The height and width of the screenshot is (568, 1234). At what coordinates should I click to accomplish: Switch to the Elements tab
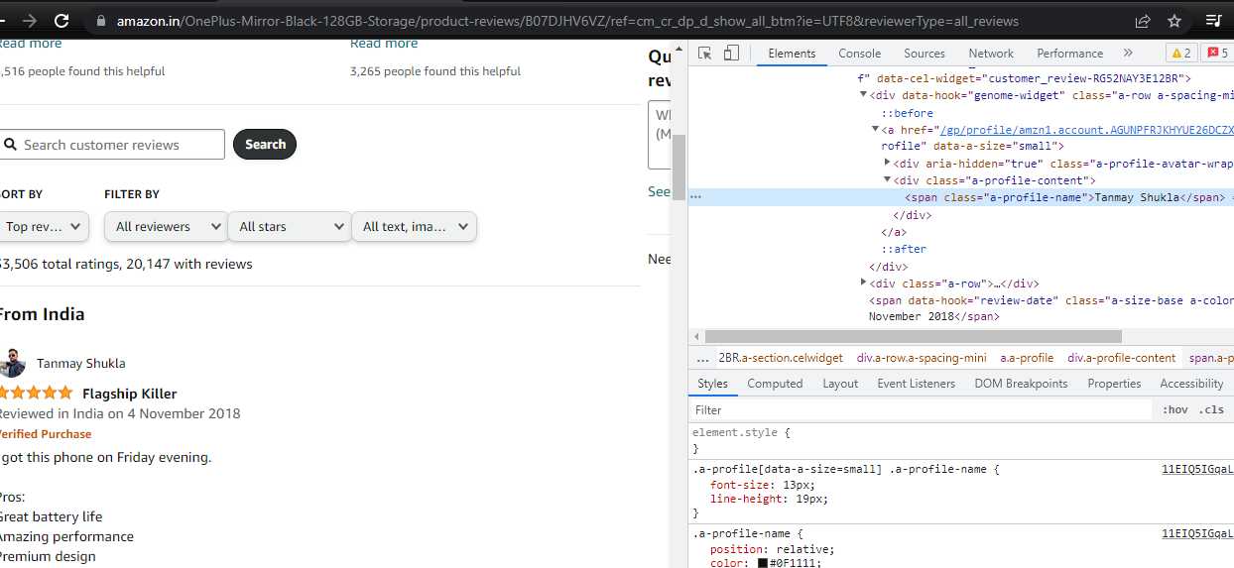click(792, 54)
